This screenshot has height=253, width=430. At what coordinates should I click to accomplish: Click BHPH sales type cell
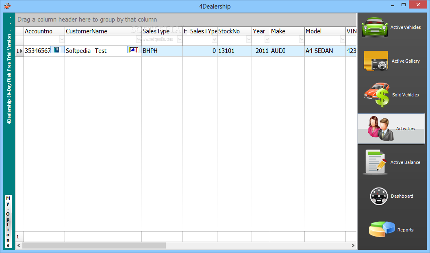point(162,51)
